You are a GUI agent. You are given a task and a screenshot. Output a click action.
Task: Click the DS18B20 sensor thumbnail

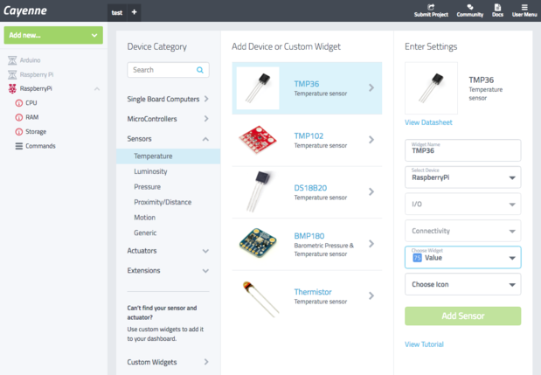coord(258,191)
